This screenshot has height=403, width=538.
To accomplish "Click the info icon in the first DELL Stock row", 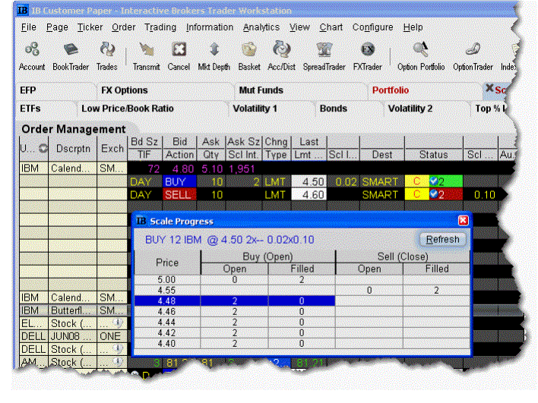I will [x=118, y=349].
